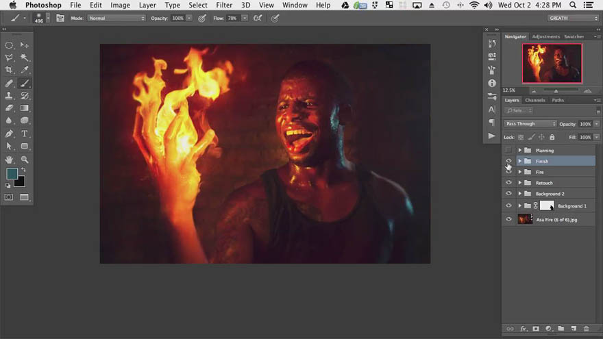
Task: Select the Pen tool
Action: [x=9, y=134]
